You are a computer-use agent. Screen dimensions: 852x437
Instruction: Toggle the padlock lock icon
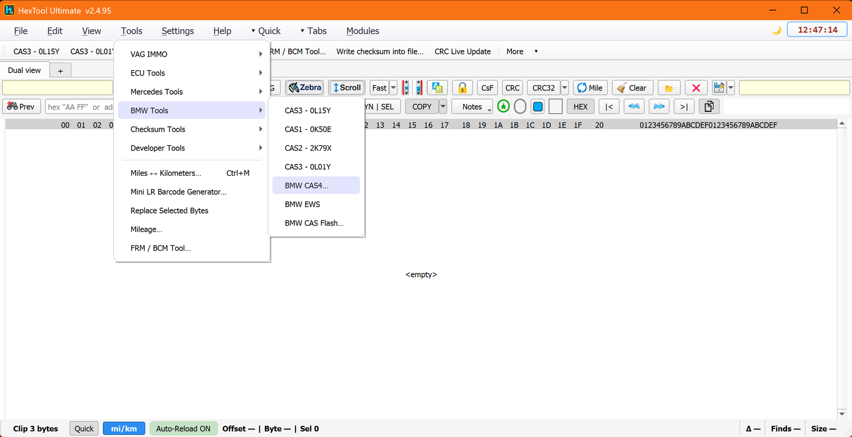[x=462, y=88]
